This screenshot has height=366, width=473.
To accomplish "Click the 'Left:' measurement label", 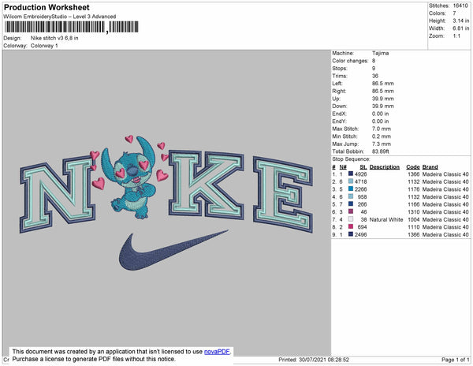I will [337, 84].
